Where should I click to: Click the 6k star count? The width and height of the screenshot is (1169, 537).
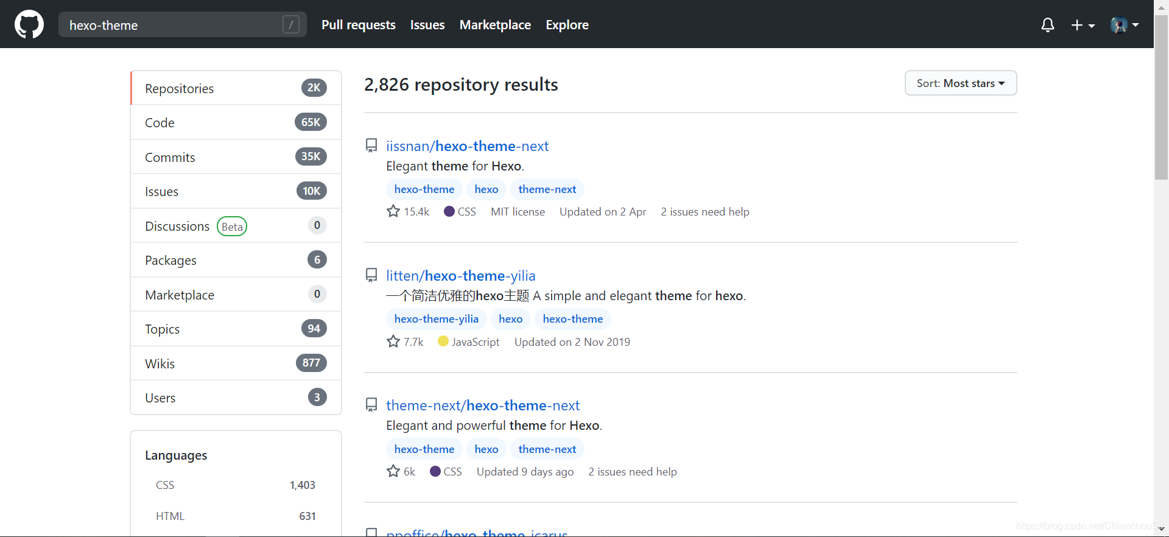(x=401, y=471)
